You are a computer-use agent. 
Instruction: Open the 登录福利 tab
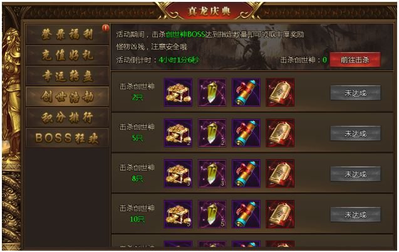coord(67,34)
